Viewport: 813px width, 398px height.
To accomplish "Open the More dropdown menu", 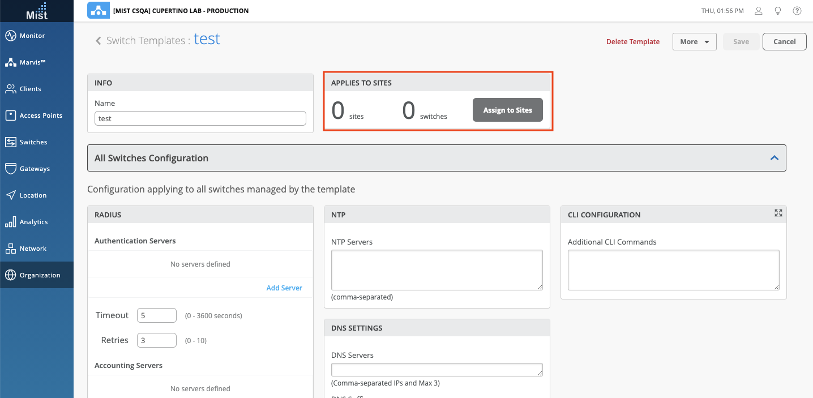I will (x=694, y=41).
